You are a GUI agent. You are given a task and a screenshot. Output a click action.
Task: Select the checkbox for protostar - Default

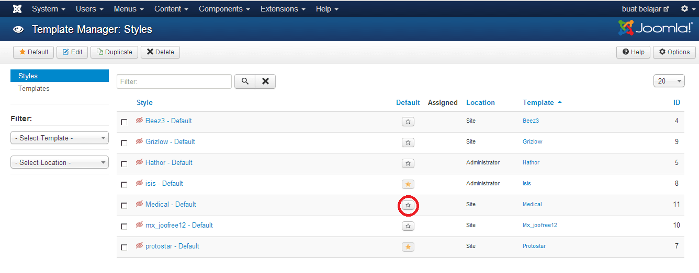[124, 247]
